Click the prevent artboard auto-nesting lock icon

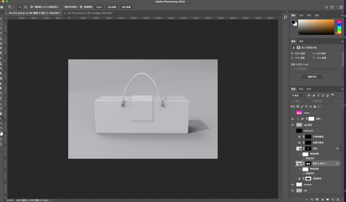pos(311,107)
